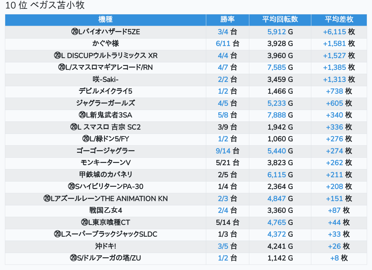The width and height of the screenshot is (372, 270).
Task: Open the かぐや様 machine row
Action: tap(105, 43)
